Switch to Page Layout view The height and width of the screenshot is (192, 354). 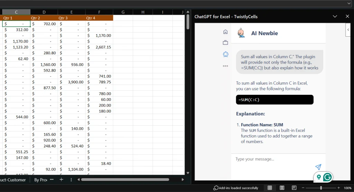click(x=282, y=188)
